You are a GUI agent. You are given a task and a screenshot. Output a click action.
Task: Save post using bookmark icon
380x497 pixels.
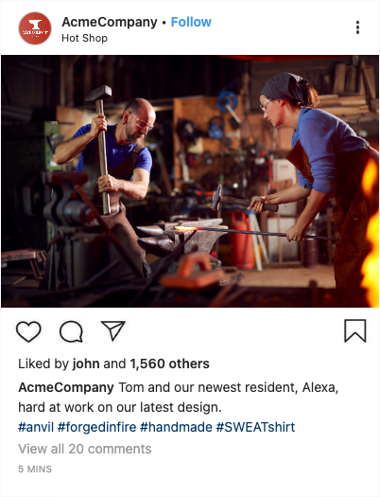click(355, 331)
